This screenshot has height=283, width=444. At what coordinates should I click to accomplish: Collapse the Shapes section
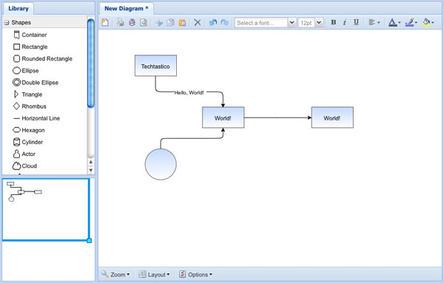(x=7, y=23)
